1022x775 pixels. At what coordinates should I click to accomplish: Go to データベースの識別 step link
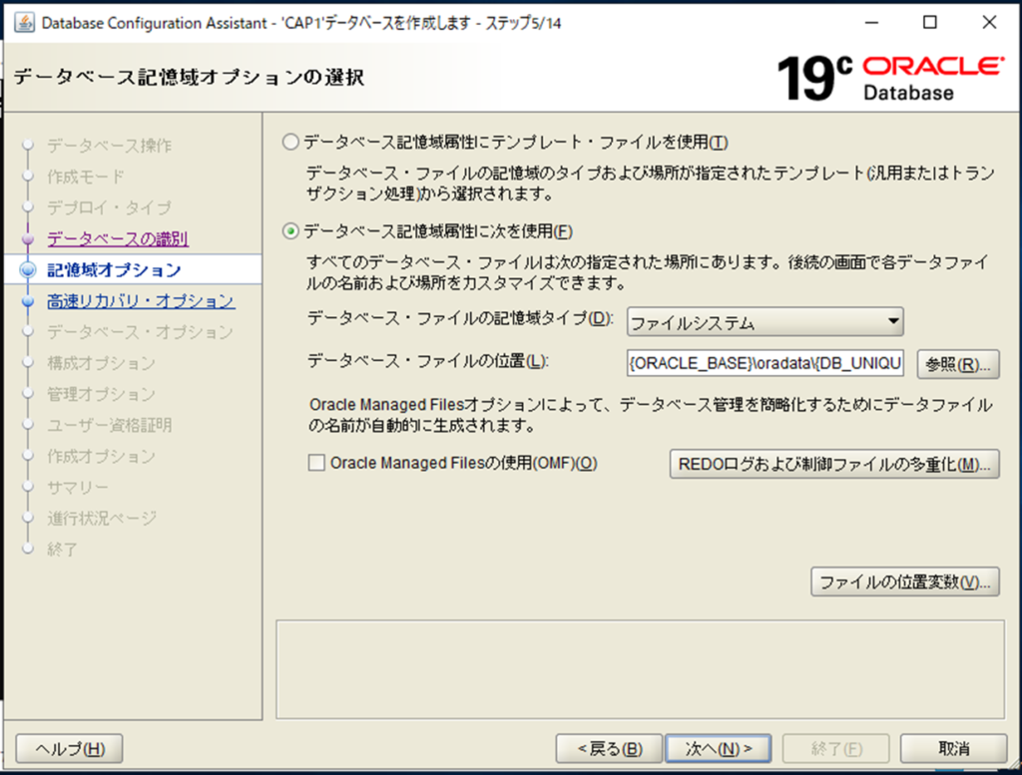pyautogui.click(x=118, y=239)
